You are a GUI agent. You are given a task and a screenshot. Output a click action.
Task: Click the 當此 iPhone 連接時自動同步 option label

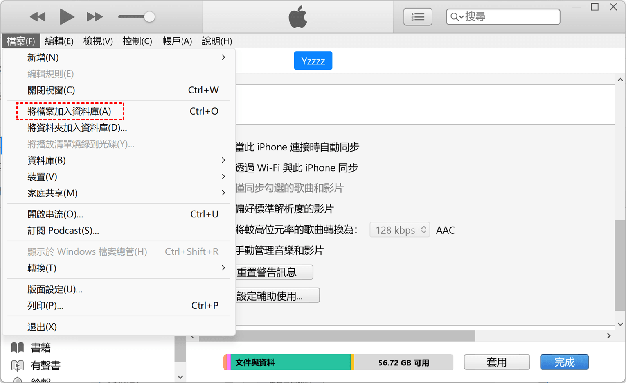[297, 147]
